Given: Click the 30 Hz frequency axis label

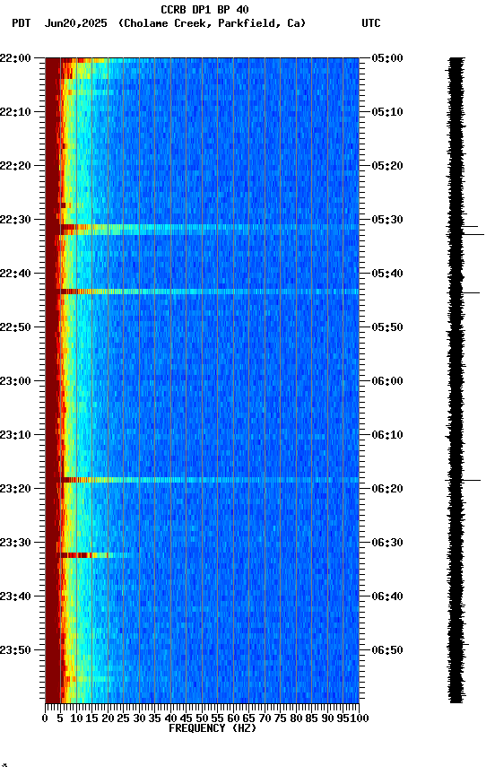Looking at the screenshot, I should tap(139, 718).
